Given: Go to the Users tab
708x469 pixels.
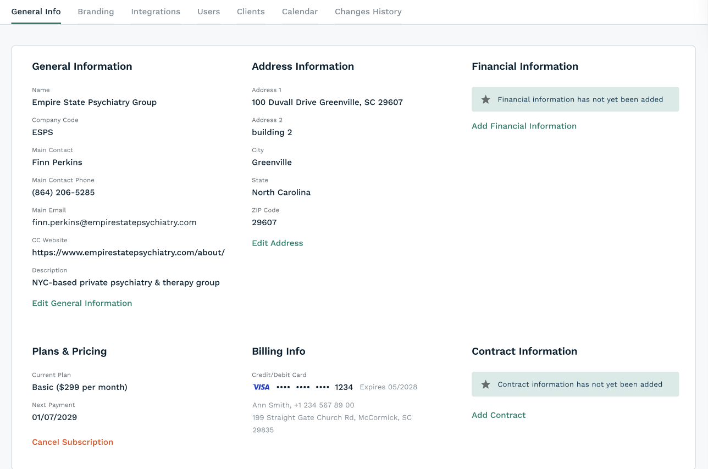Looking at the screenshot, I should pos(208,12).
